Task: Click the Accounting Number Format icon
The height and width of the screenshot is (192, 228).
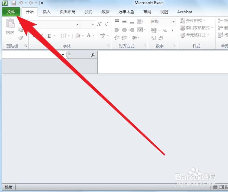Action: click(154, 30)
